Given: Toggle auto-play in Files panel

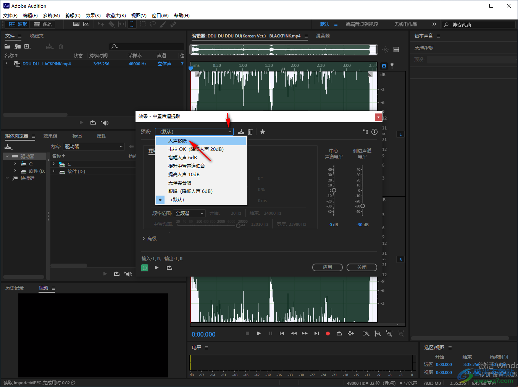Looking at the screenshot, I should click(105, 123).
